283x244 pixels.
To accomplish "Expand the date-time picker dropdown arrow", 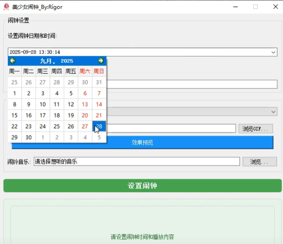I will (273, 52).
